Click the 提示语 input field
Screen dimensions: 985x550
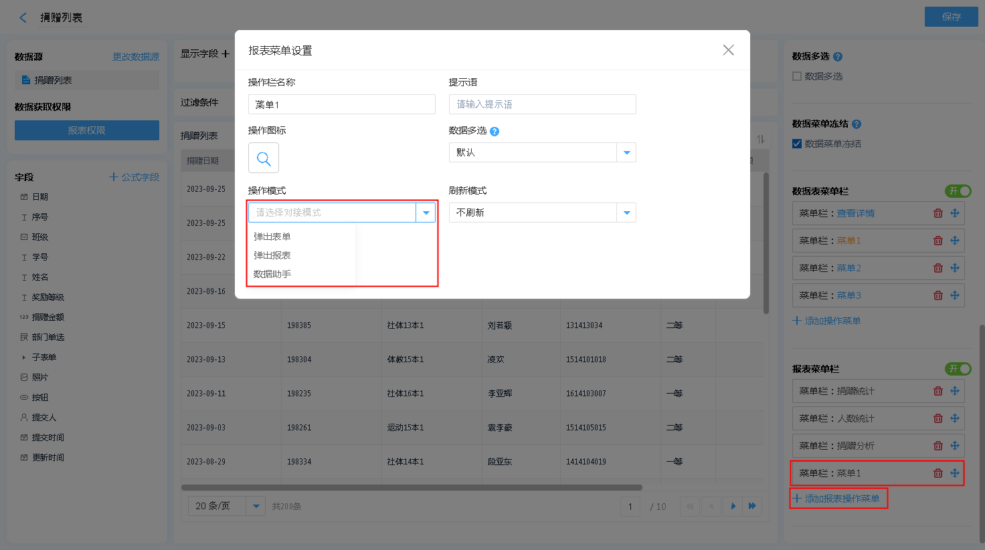pyautogui.click(x=542, y=104)
